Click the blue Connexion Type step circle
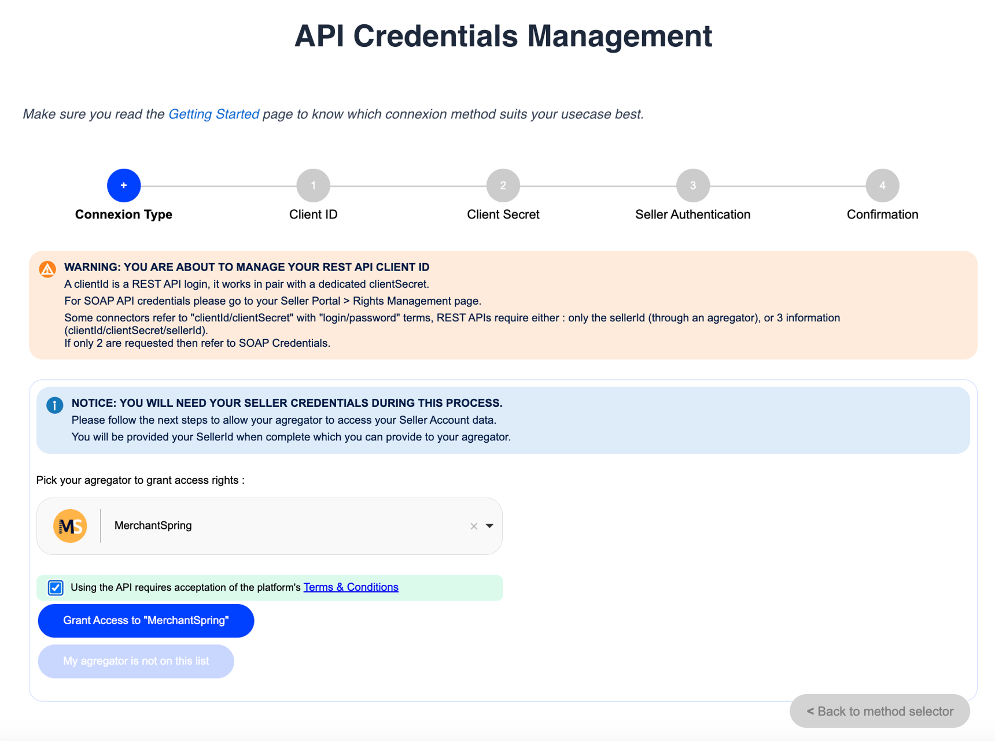Screen dimensions: 995x741 pos(123,186)
